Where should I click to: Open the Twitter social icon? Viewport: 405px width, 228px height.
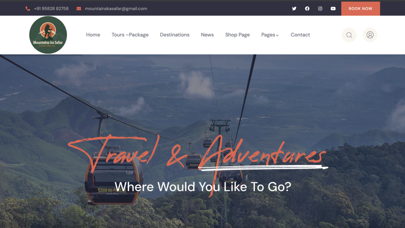(x=294, y=9)
